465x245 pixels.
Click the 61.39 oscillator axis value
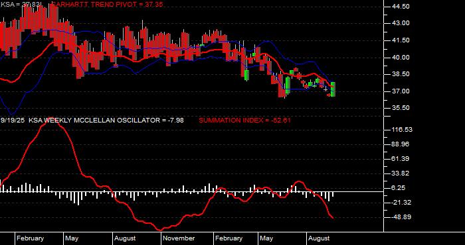click(x=401, y=159)
